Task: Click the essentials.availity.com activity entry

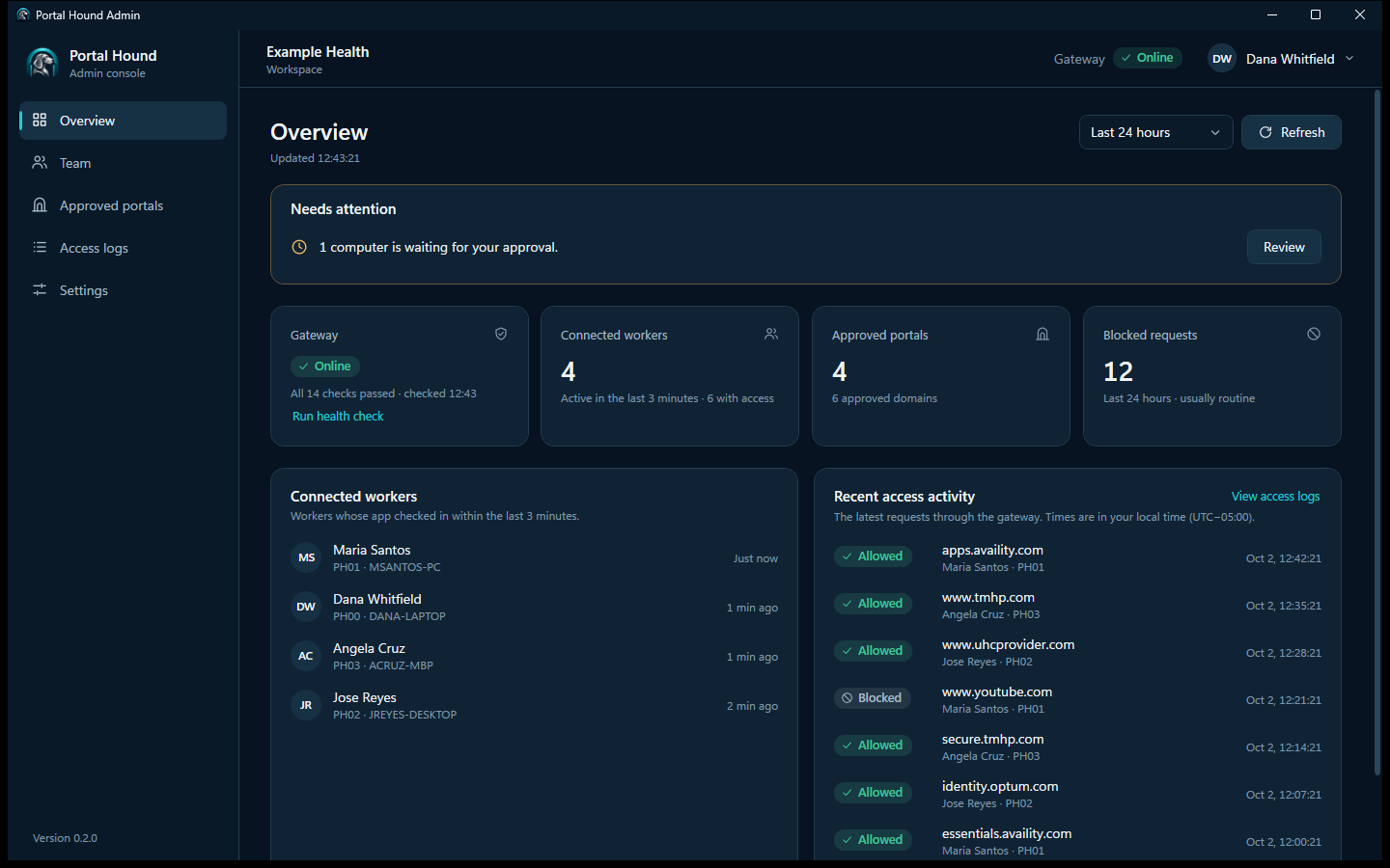Action: [1077, 841]
